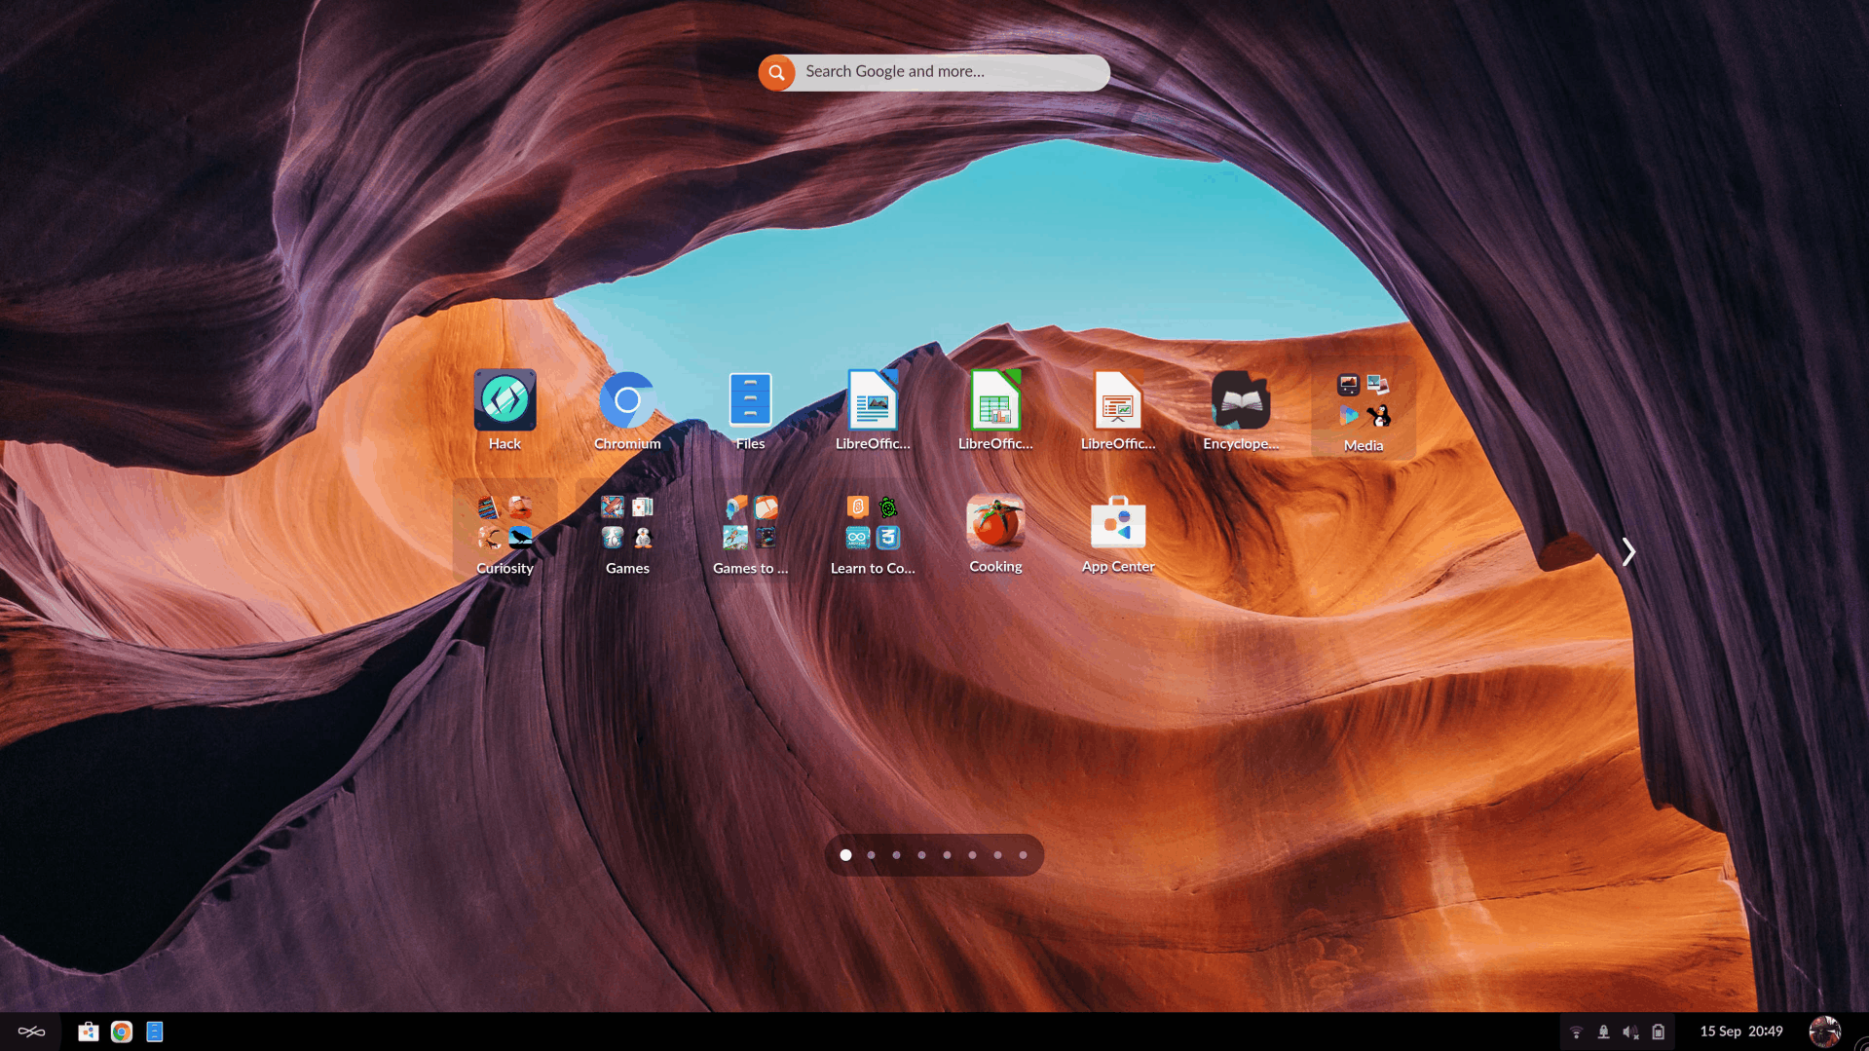
Task: Go to next page with right chevron
Action: click(1628, 552)
